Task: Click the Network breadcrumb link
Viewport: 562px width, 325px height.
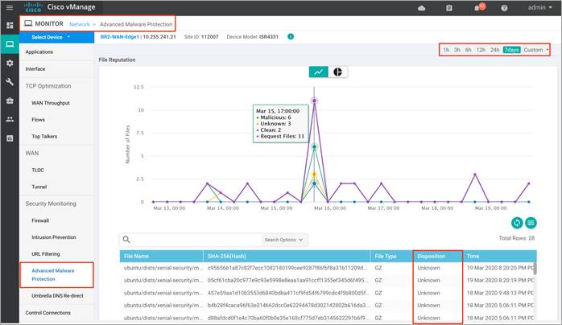Action: pos(80,24)
